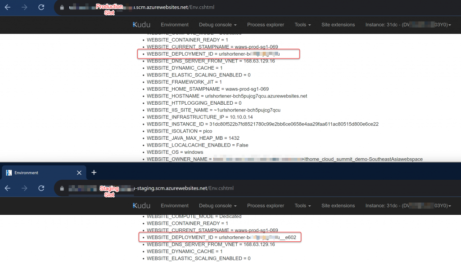Go back in the Production Slot browser window

[x=8, y=7]
